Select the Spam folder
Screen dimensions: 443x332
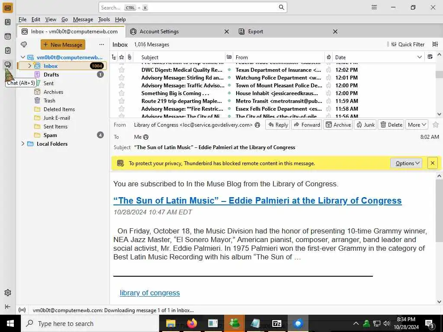click(50, 135)
